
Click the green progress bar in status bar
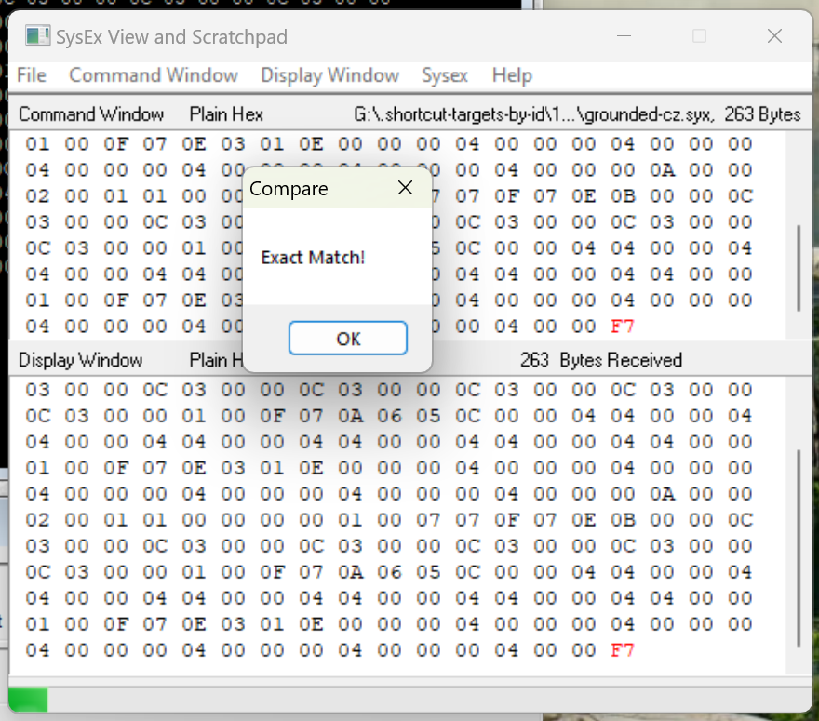(28, 699)
